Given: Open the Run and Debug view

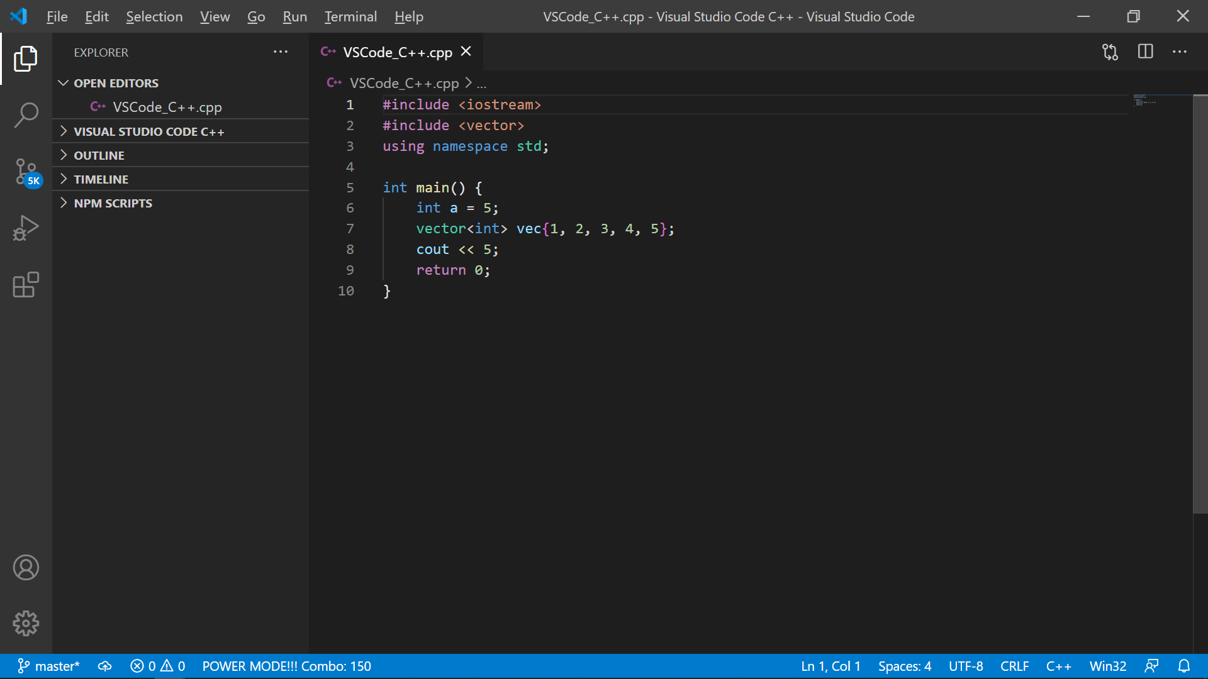Looking at the screenshot, I should [x=26, y=228].
